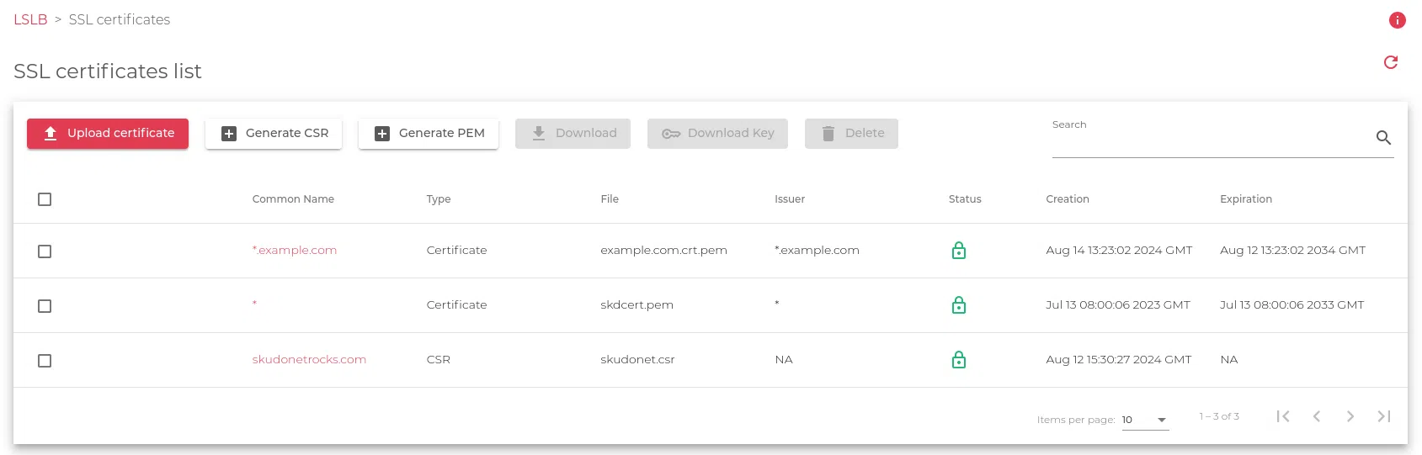Check the skudonetrocks.com row checkbox

click(45, 361)
